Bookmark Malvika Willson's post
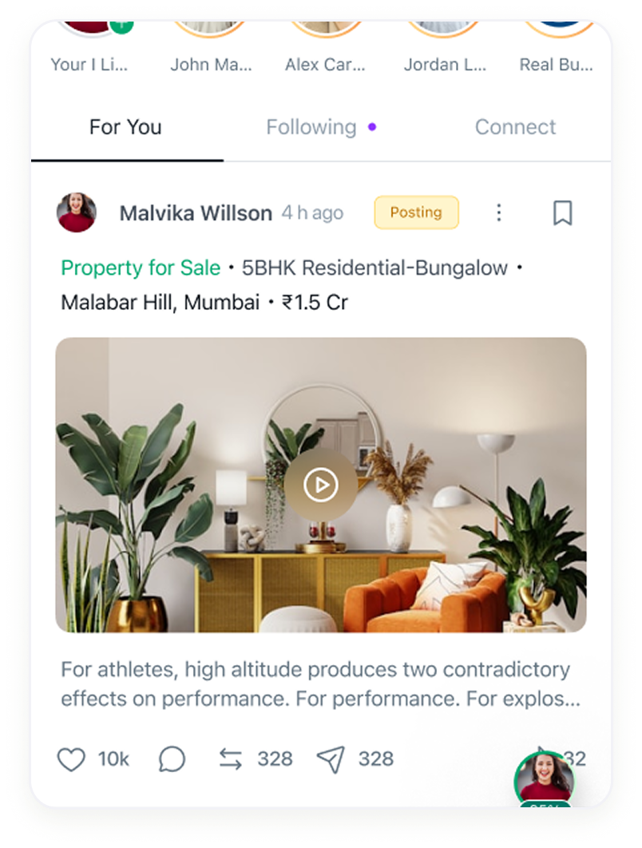The width and height of the screenshot is (642, 848). pos(562,212)
